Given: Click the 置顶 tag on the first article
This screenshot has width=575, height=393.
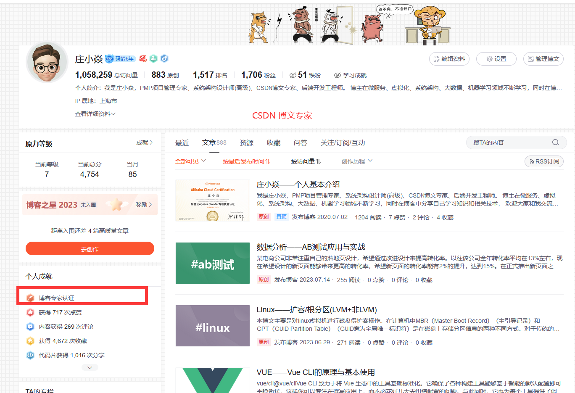Looking at the screenshot, I should click(281, 217).
